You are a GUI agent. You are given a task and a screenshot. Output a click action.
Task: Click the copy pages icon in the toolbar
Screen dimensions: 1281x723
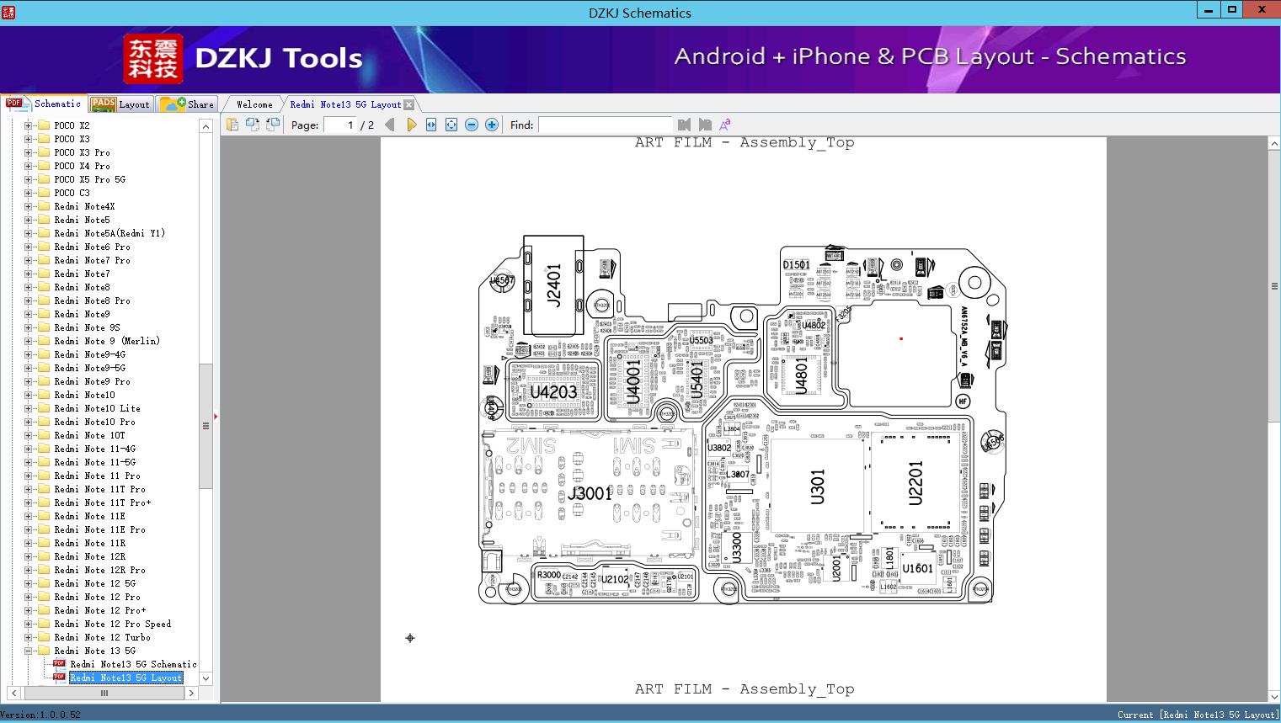coord(232,125)
